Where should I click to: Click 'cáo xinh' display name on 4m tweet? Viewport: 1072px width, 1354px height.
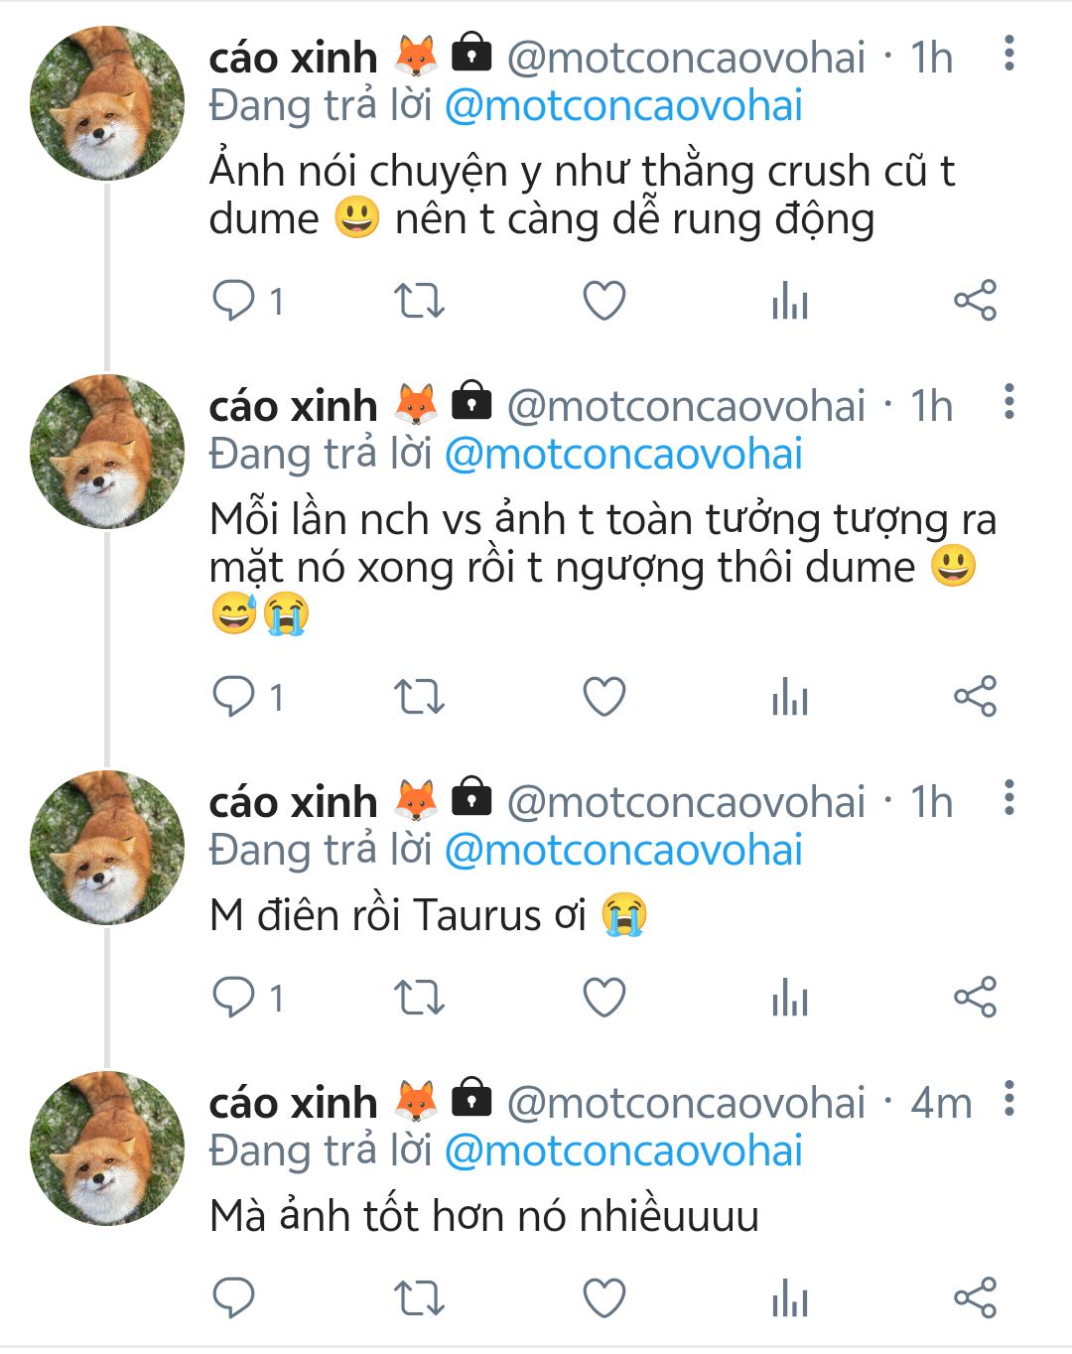point(293,1103)
